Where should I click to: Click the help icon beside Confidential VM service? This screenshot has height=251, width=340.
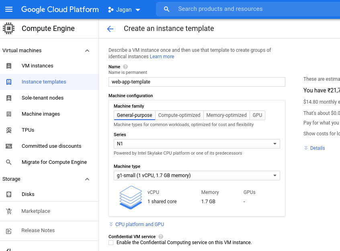click(161, 237)
